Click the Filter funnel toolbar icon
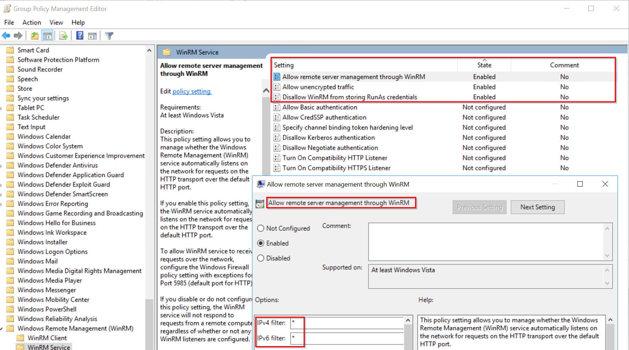 (x=109, y=36)
